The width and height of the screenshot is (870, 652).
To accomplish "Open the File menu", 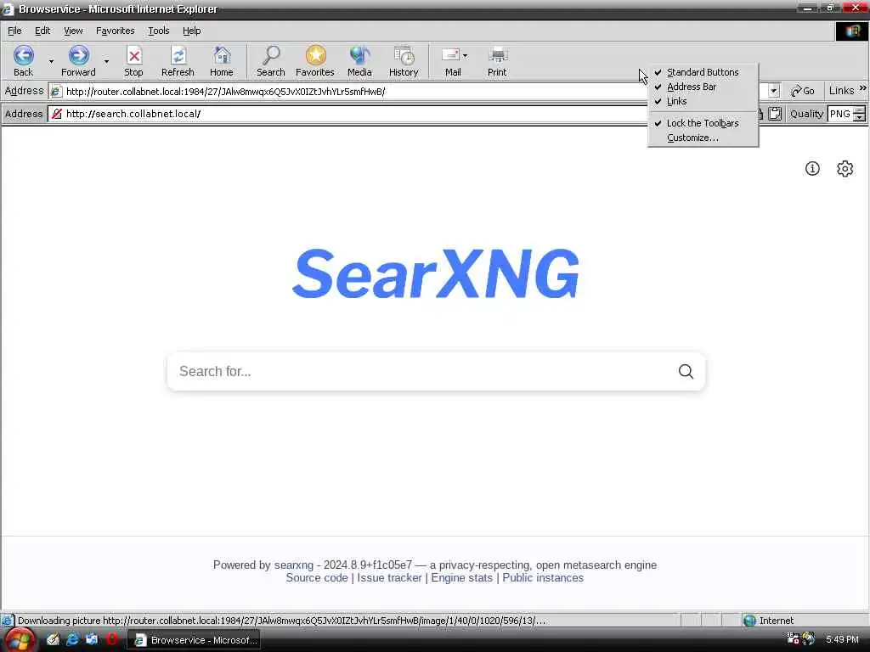I will pos(14,31).
